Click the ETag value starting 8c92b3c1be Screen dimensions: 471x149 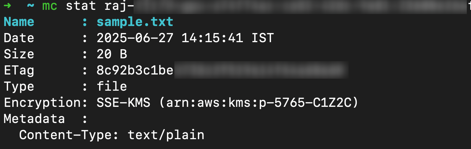(x=135, y=71)
